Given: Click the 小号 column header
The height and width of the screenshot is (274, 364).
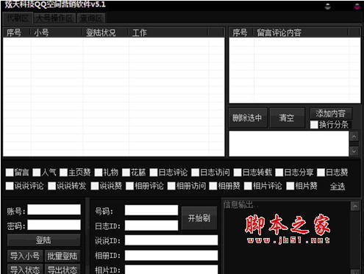Looking at the screenshot, I should (56, 32).
